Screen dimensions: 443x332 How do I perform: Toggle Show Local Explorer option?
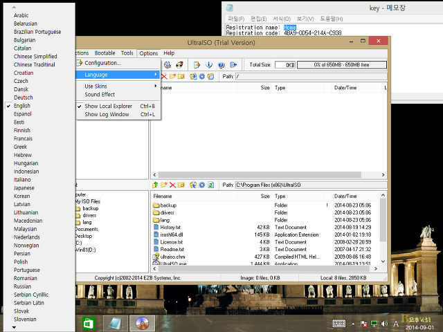pos(118,106)
